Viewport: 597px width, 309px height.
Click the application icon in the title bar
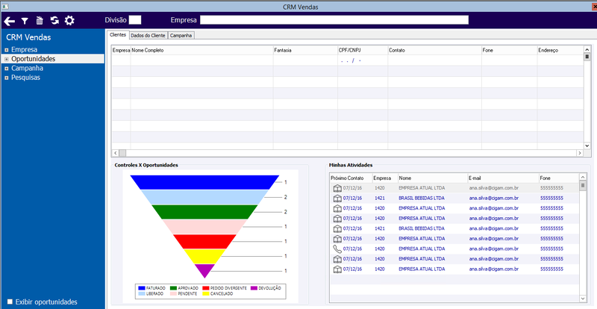[4, 7]
